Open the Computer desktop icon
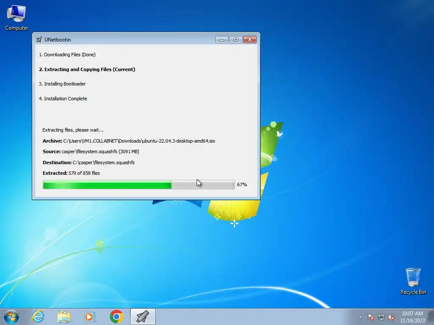 click(x=17, y=18)
